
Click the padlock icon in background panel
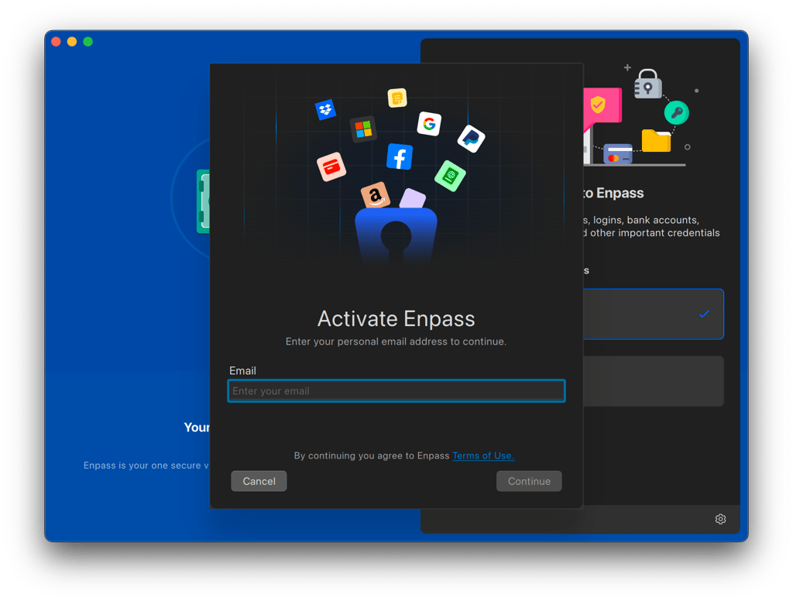648,84
